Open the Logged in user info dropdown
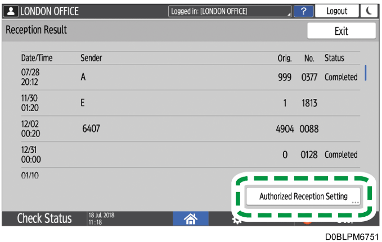Viewport: 382px width, 242px height. click(x=231, y=11)
